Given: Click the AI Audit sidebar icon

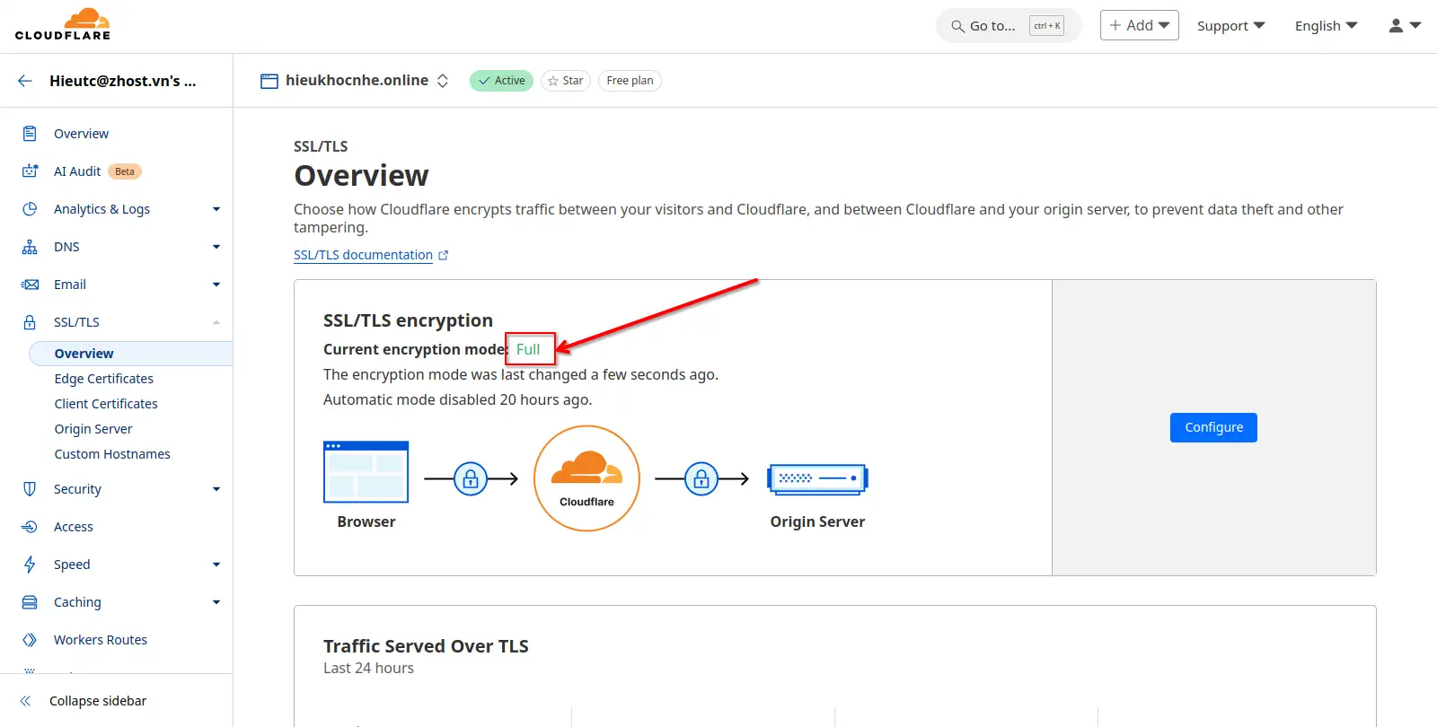Looking at the screenshot, I should click(30, 171).
